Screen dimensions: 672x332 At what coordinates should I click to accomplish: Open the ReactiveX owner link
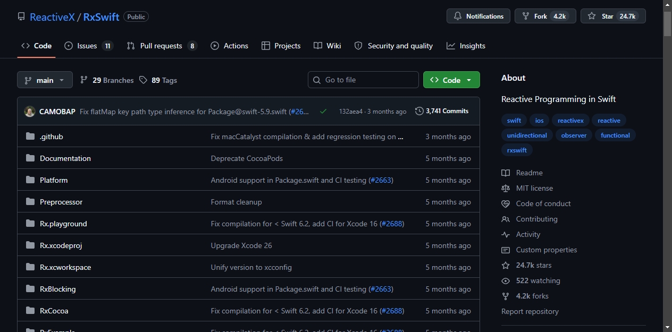[x=52, y=17]
